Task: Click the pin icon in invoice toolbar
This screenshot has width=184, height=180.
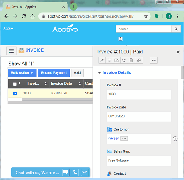Action: tap(102, 60)
